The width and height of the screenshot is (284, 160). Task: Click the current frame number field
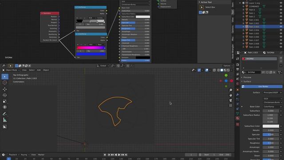click(x=191, y=155)
